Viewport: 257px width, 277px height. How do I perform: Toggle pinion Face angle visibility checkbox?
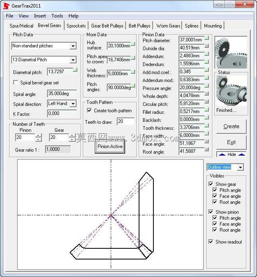[215, 224]
